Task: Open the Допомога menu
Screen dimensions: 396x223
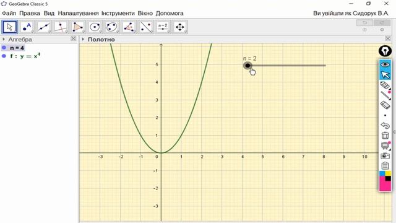Action: (170, 13)
